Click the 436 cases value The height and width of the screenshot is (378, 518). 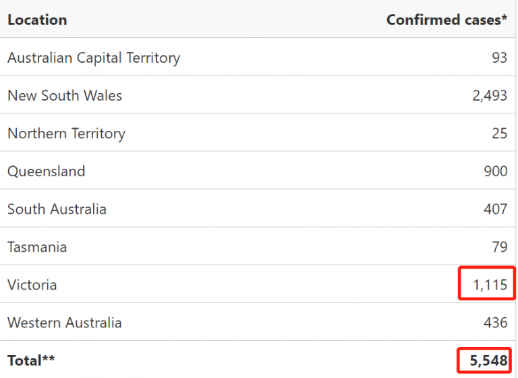[496, 323]
